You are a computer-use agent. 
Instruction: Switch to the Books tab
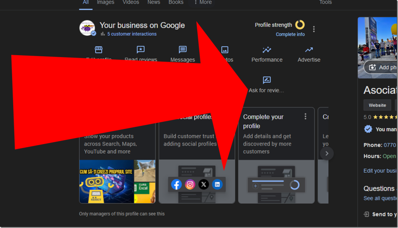tap(176, 2)
